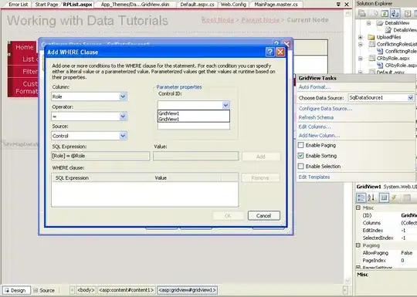Click the Properties icon in Solution Explorer toolbar
The height and width of the screenshot is (297, 417).
coord(362,13)
